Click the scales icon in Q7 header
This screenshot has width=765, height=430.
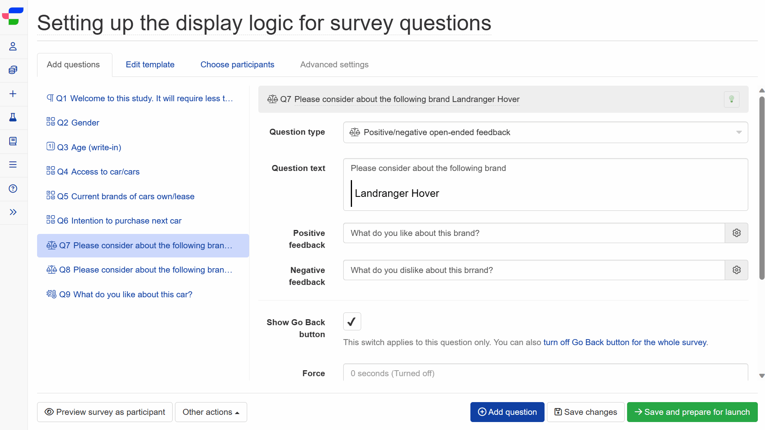point(273,99)
